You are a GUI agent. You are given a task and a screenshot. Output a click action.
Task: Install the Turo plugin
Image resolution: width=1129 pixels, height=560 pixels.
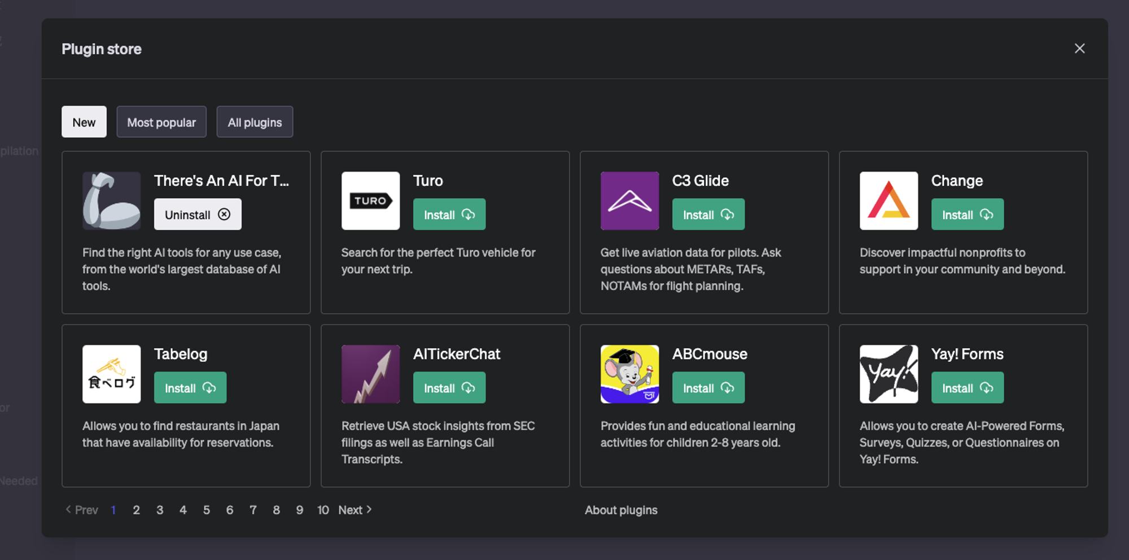(x=449, y=214)
